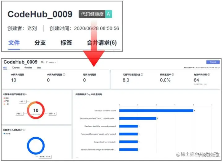Click the CodeHub_0009 title in the dashboard panel
223x162 pixels.
[x=20, y=62]
